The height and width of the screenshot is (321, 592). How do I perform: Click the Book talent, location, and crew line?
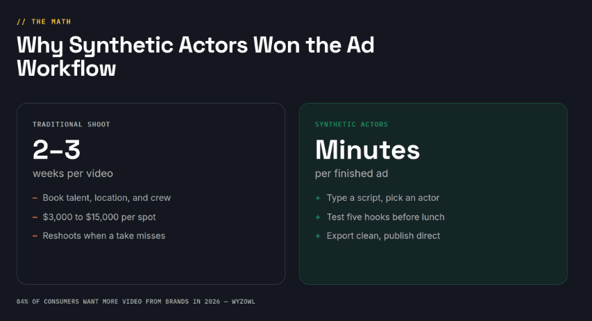(107, 198)
